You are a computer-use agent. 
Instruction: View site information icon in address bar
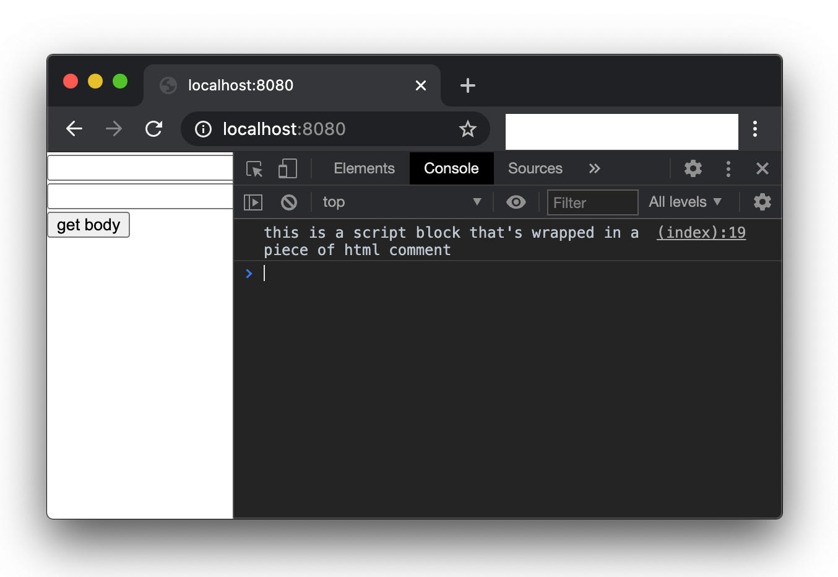coord(203,129)
